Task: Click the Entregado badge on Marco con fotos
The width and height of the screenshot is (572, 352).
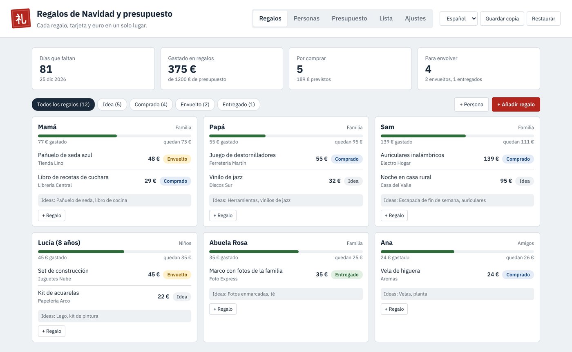Action: [346, 275]
